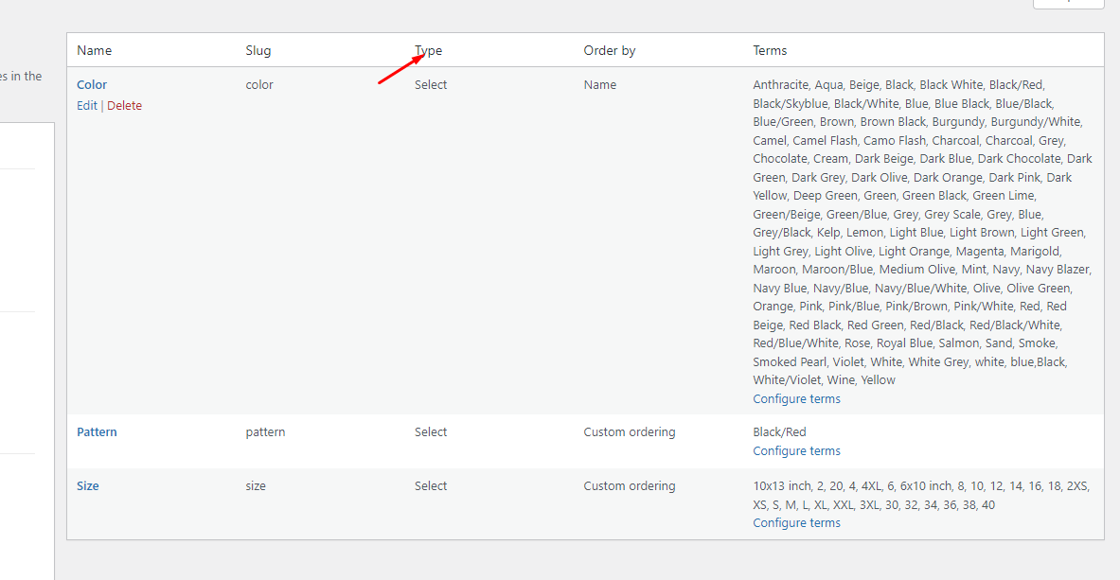Open Configure terms for Color row
Screen dimensions: 1120x580
coord(796,398)
